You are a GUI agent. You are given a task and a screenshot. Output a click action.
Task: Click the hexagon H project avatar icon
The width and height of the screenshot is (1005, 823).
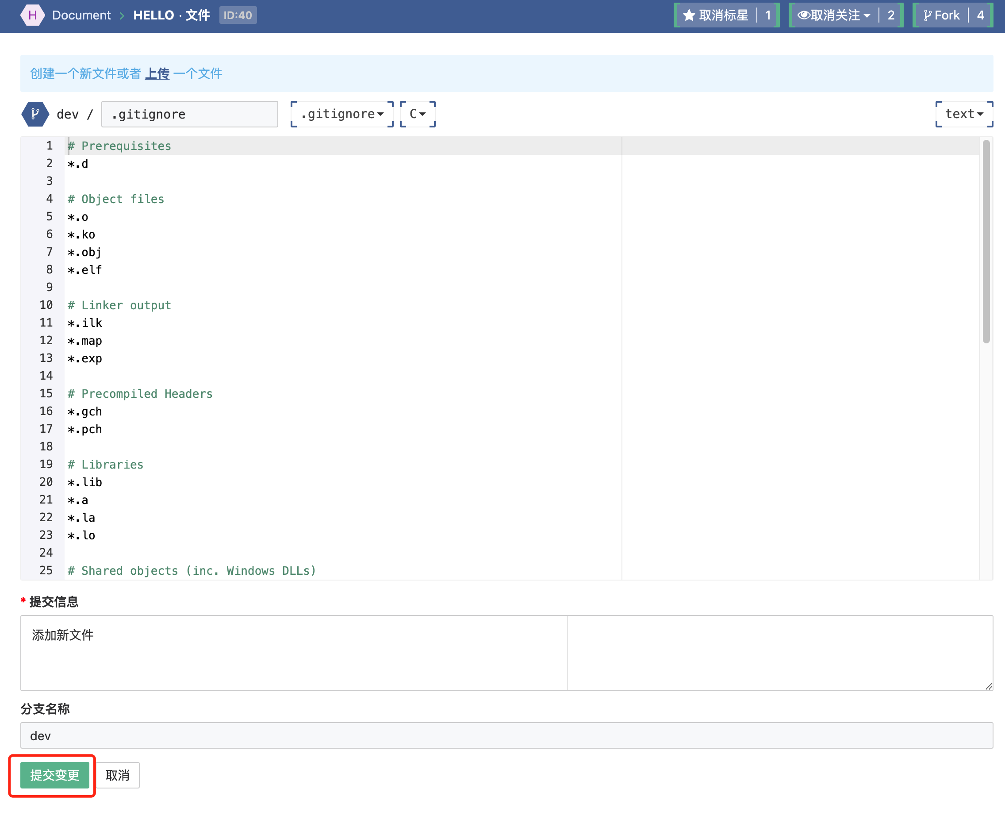pyautogui.click(x=32, y=15)
